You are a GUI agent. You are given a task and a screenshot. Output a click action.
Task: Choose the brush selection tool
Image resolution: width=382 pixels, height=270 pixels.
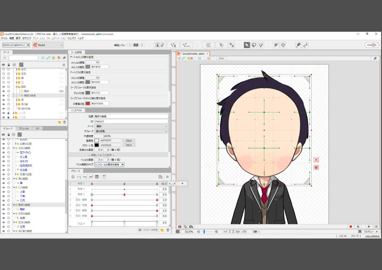pyautogui.click(x=261, y=45)
